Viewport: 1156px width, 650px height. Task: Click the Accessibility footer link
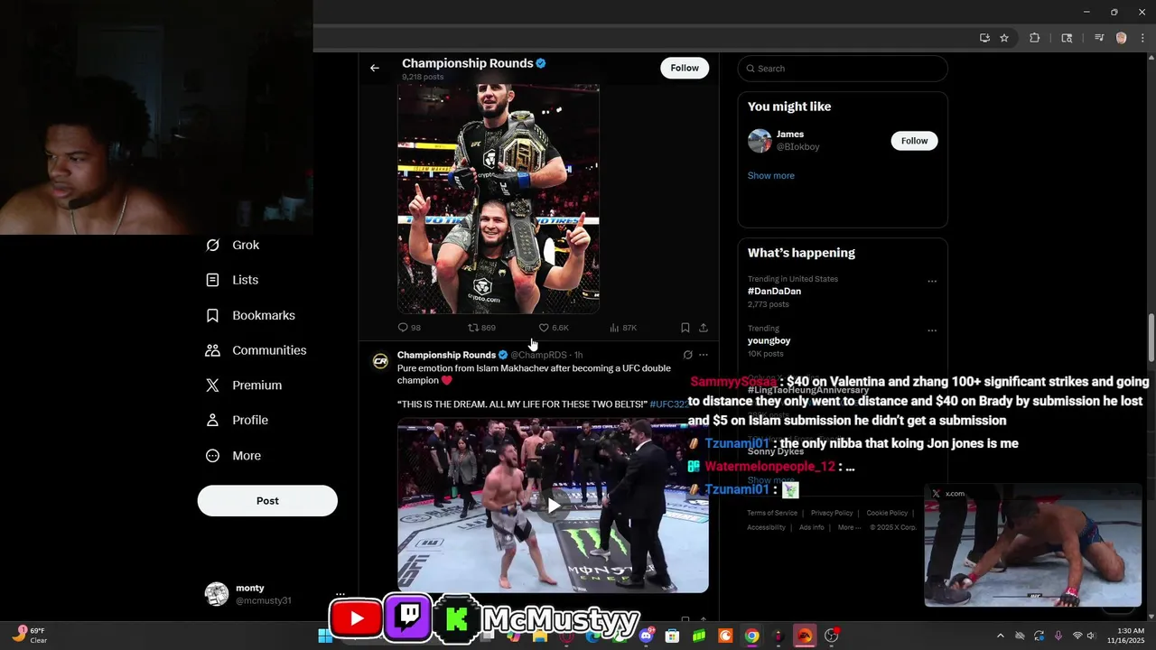(x=766, y=527)
